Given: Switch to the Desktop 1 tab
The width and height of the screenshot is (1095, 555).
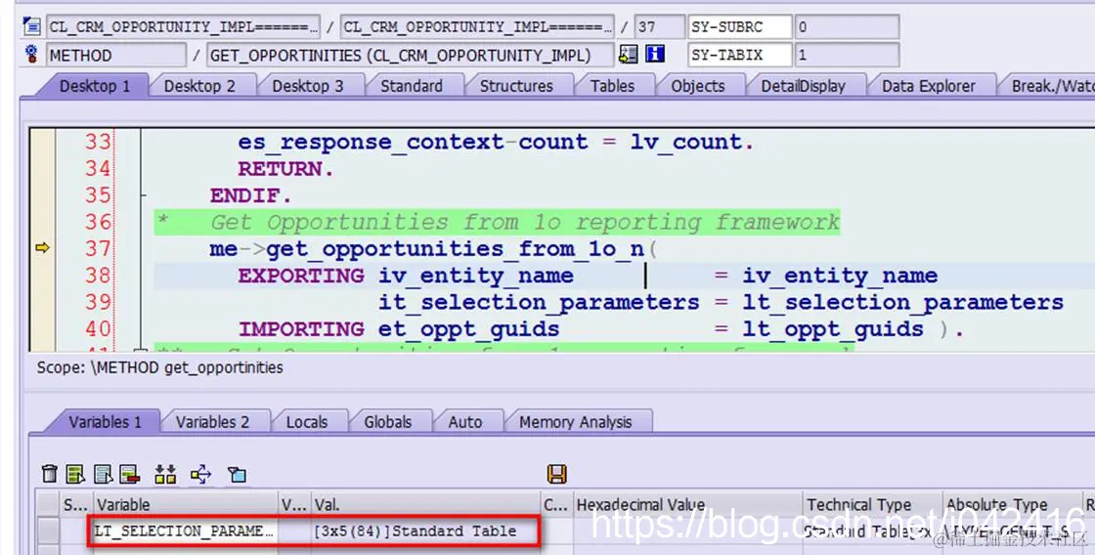Looking at the screenshot, I should [94, 86].
